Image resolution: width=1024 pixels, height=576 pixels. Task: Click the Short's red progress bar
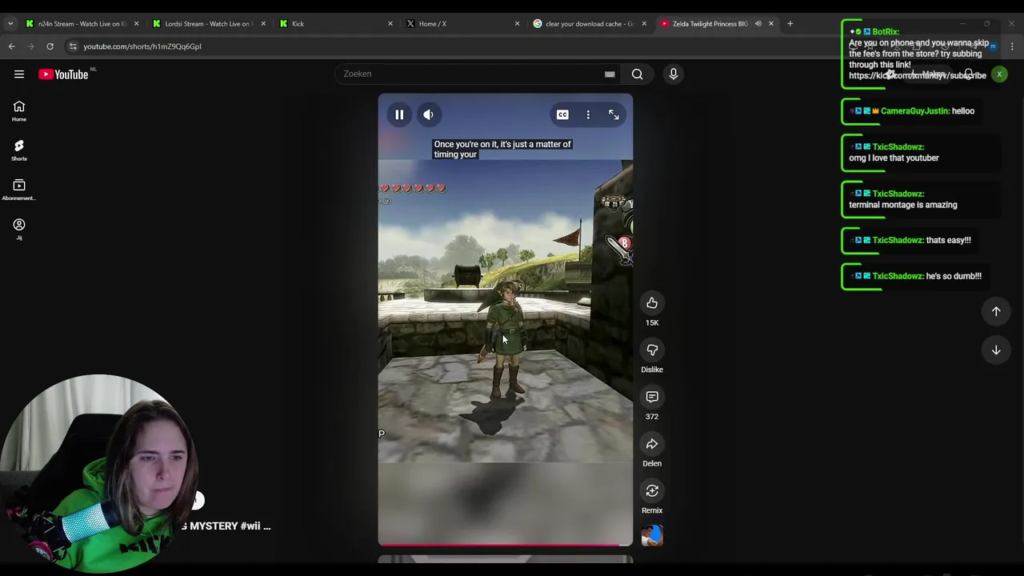tap(506, 545)
